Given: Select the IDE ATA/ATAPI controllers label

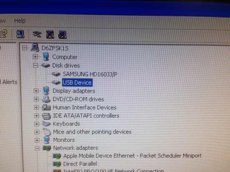Looking at the screenshot, I should coord(86,116).
